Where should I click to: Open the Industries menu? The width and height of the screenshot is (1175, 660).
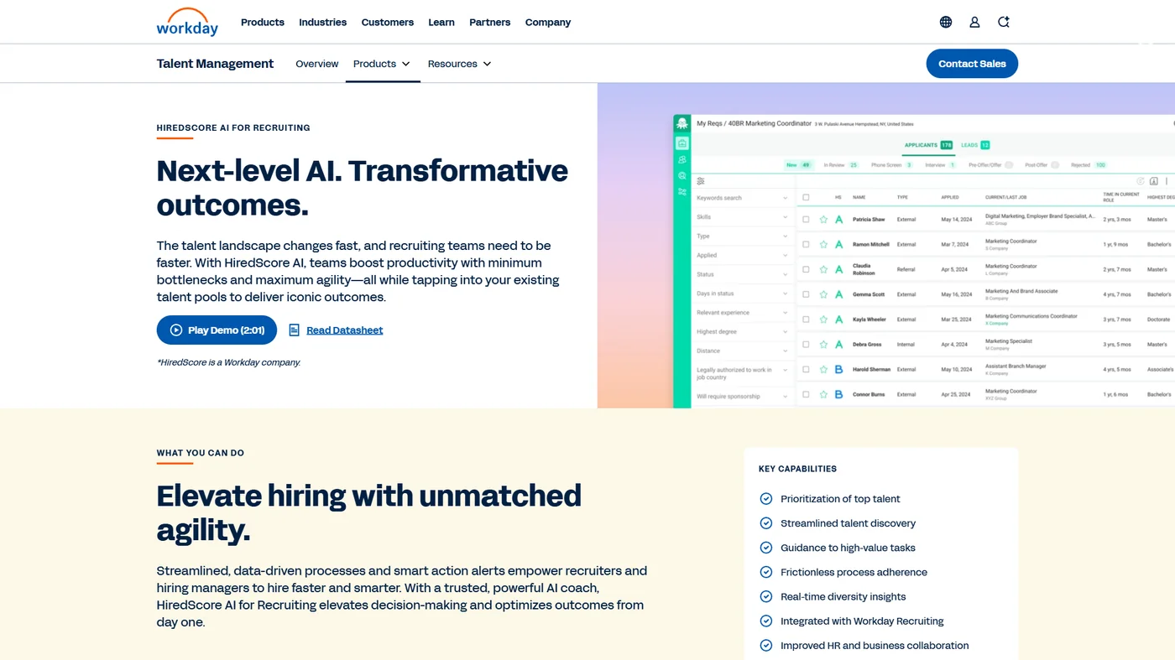[322, 23]
